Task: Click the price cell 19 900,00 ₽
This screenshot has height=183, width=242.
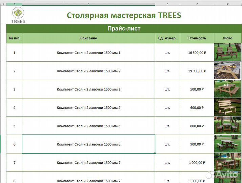Action: 197,71
